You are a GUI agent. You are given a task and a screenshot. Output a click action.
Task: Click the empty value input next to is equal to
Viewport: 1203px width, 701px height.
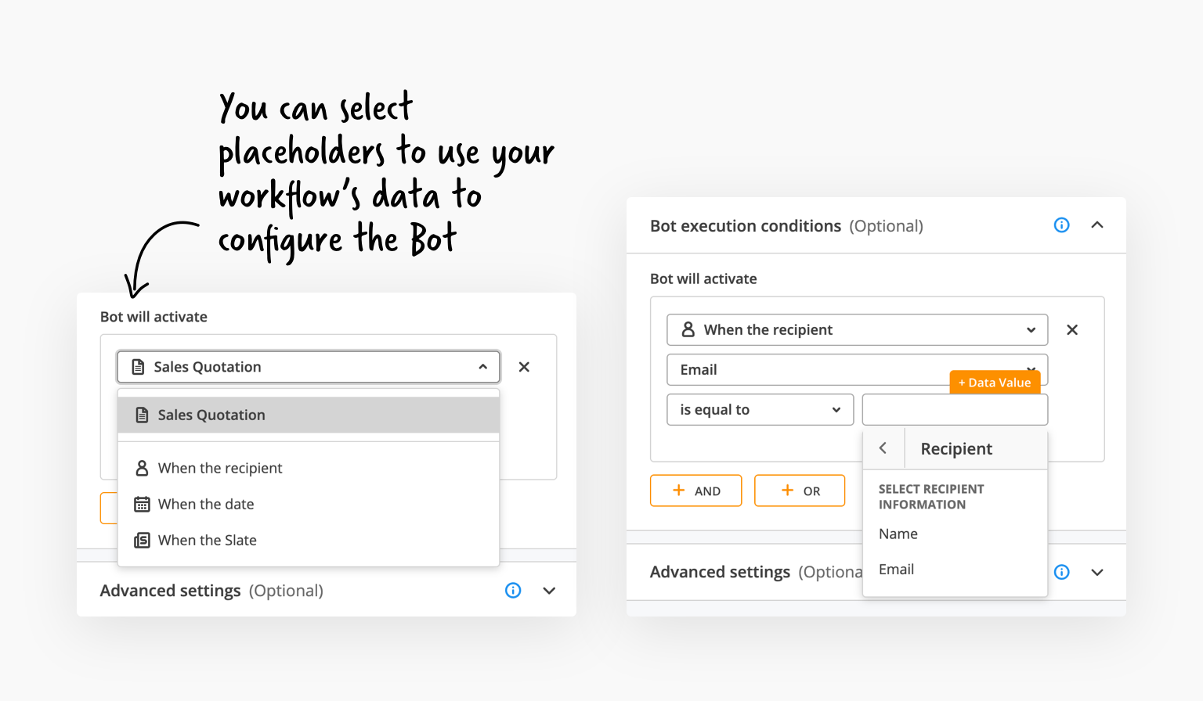[x=955, y=409]
